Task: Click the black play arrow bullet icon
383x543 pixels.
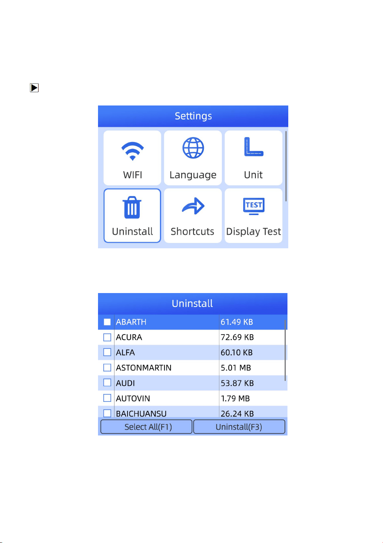Action: pyautogui.click(x=34, y=88)
